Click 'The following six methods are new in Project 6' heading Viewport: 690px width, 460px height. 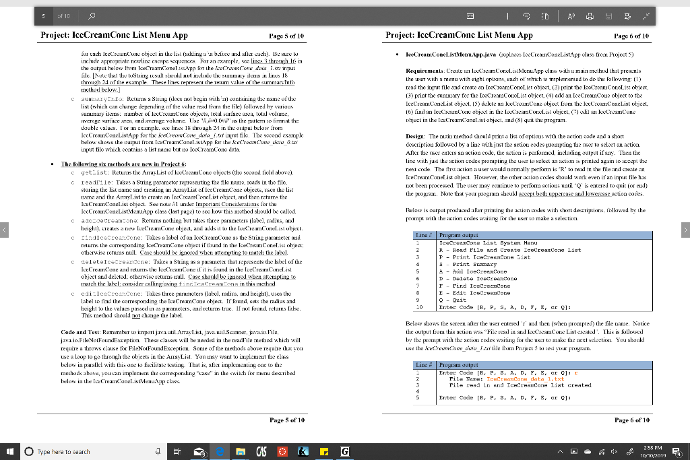[x=124, y=164]
